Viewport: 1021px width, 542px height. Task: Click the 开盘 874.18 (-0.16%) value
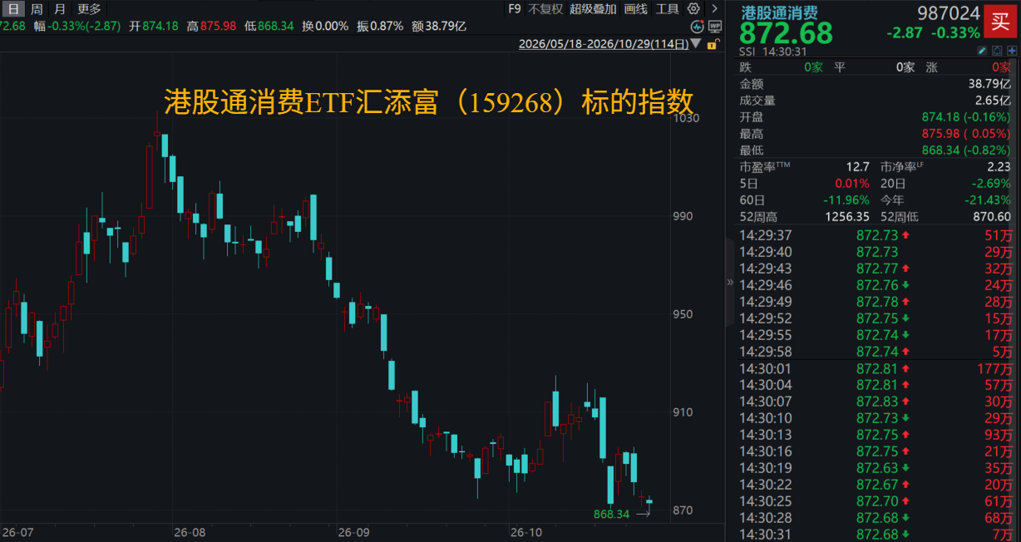[966, 117]
